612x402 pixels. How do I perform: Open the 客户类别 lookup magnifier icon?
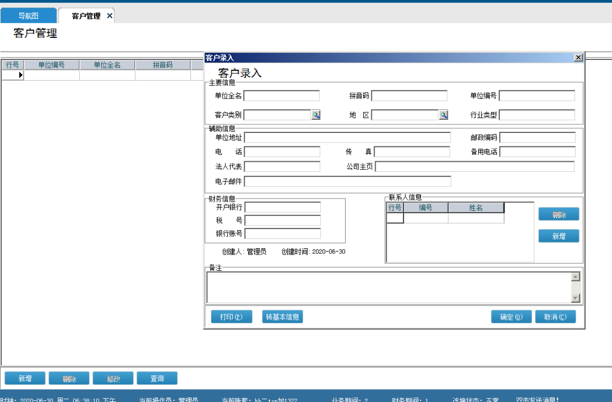(x=316, y=115)
